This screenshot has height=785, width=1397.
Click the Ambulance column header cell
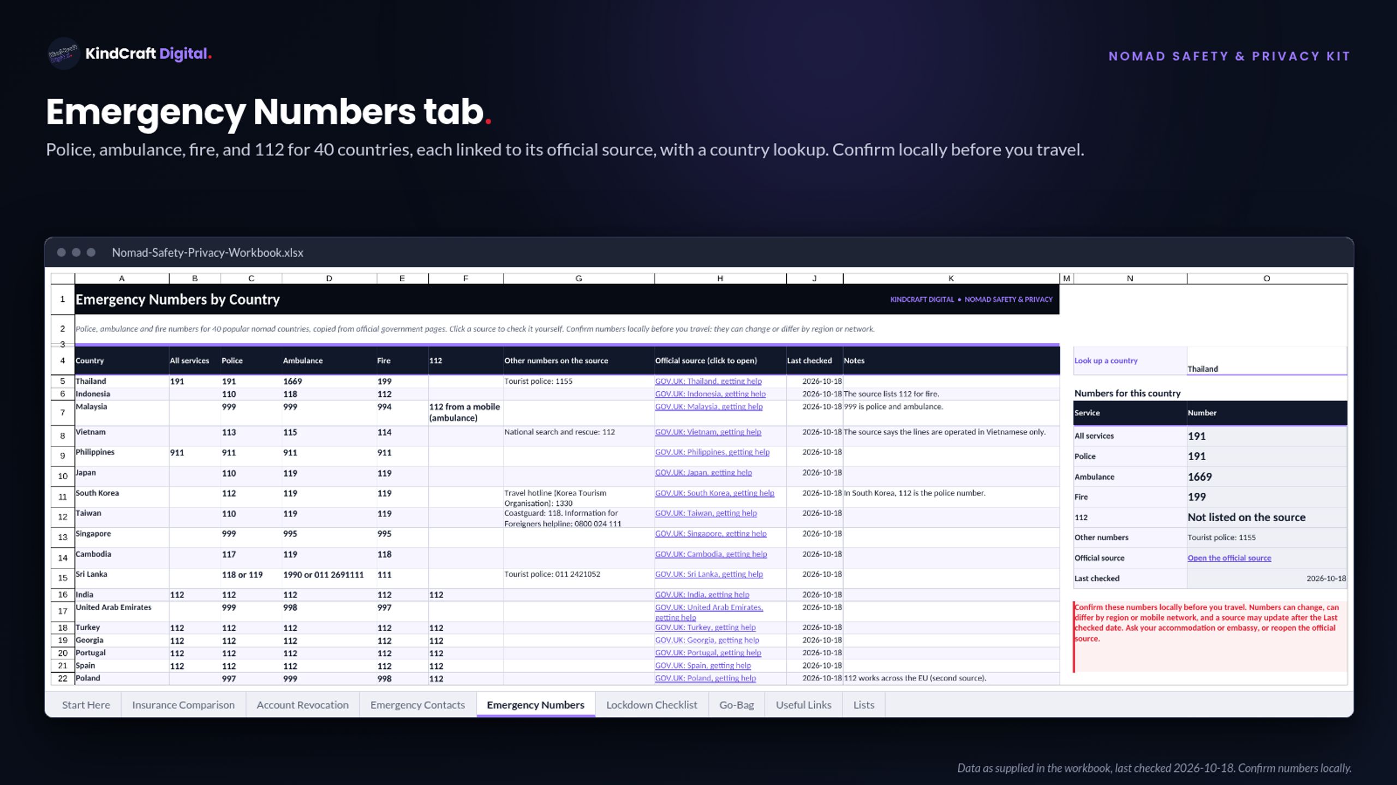pos(329,360)
